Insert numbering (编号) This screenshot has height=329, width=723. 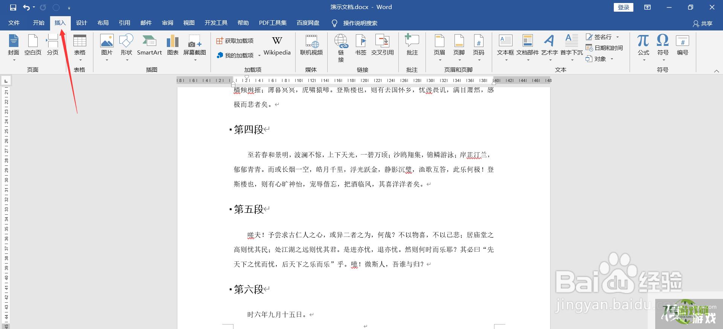coord(682,45)
